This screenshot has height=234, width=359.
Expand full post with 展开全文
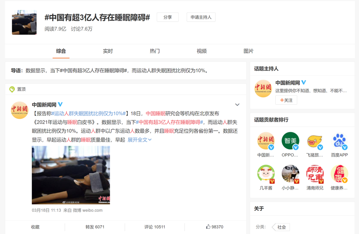point(140,140)
